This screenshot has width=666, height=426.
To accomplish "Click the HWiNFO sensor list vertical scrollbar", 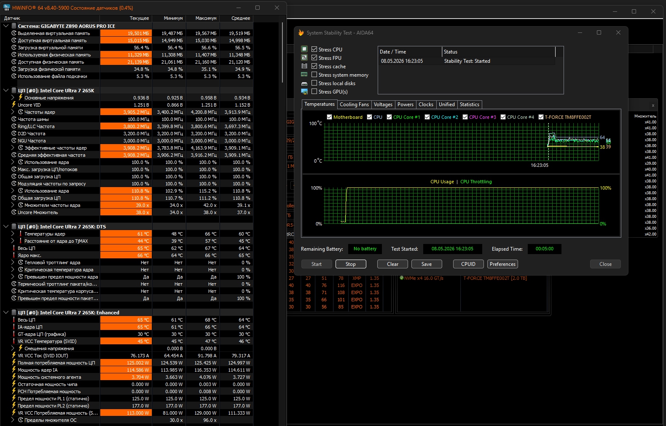I will tap(282, 53).
